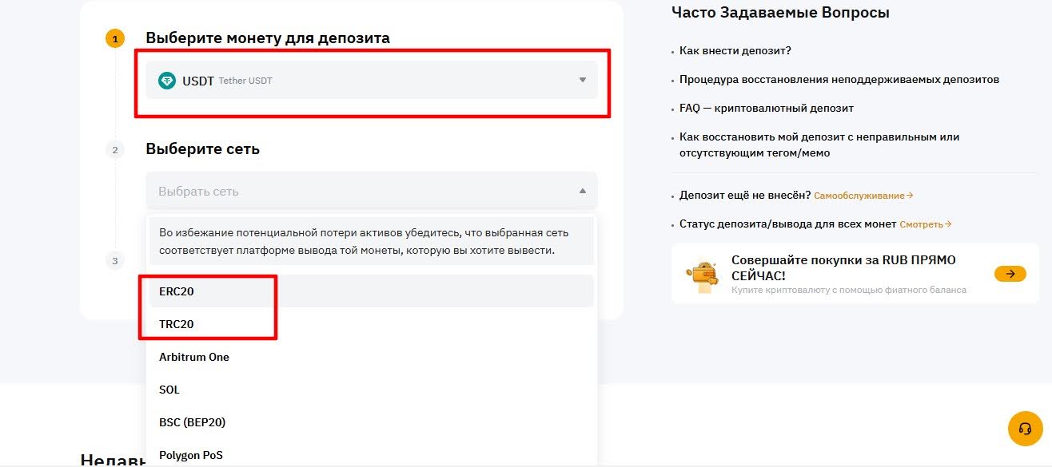Click the step 3 circle indicator
The height and width of the screenshot is (467, 1052).
[x=115, y=260]
